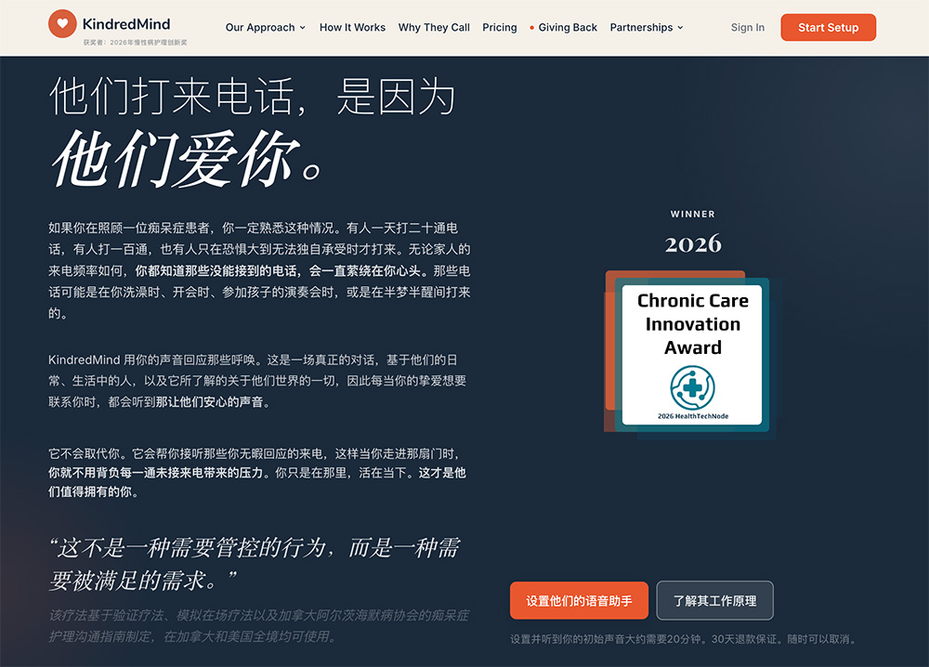
Task: Click the 2026 year text above badge
Action: click(x=693, y=243)
